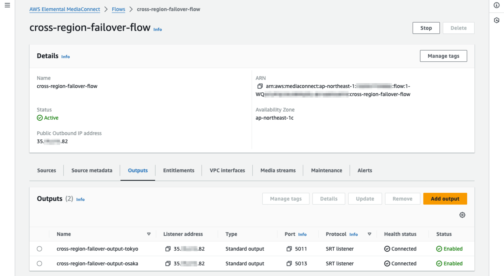The image size is (504, 276).
Task: Copy Tokyo output listener address
Action: coord(168,249)
